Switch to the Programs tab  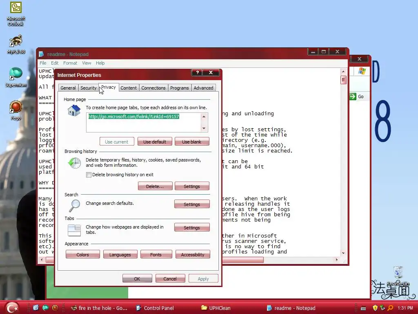(180, 88)
